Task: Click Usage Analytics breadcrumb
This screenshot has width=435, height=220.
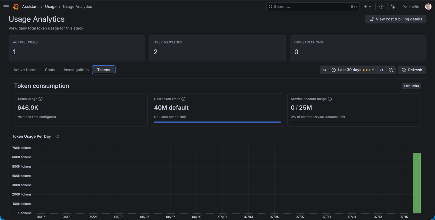Action: tap(77, 6)
